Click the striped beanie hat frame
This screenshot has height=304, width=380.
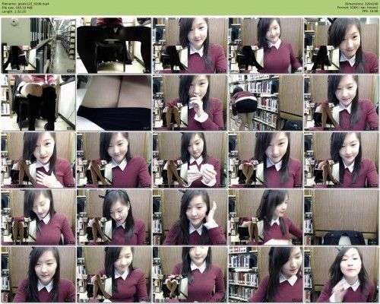(265, 103)
